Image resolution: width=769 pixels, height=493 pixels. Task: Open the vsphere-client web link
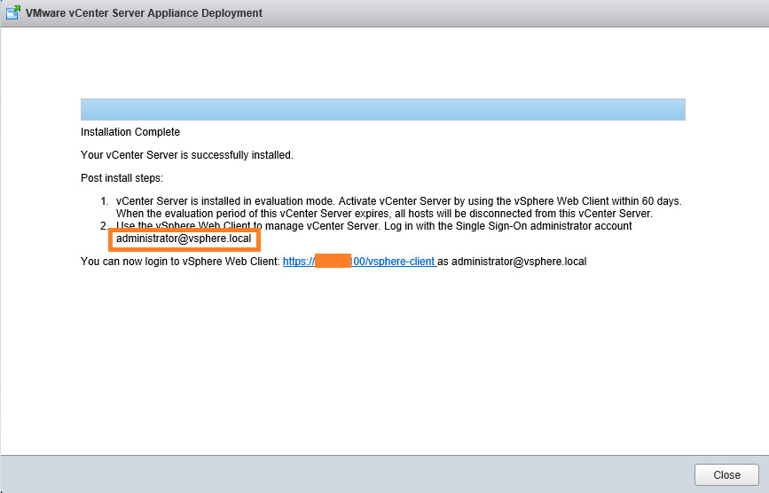tap(359, 262)
